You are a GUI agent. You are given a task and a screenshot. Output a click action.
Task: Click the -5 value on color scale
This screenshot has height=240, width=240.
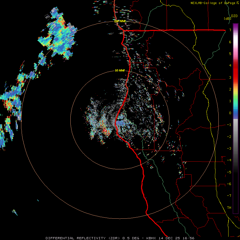(229, 172)
